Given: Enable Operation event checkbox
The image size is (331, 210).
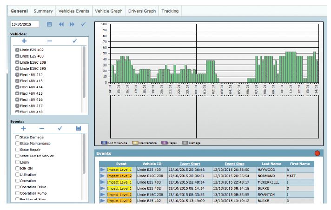Looking at the screenshot, I should (17, 181).
